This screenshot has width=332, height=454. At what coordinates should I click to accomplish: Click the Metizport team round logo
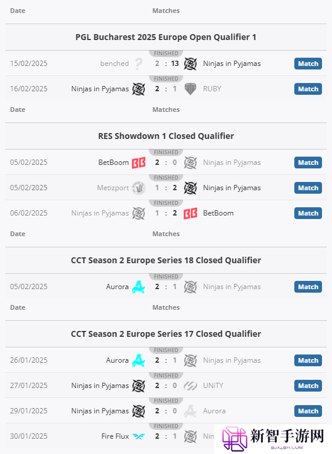point(139,188)
